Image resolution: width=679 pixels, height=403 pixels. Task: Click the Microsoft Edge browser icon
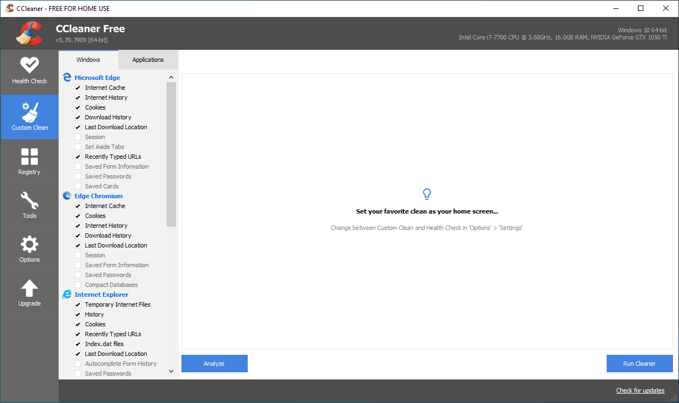click(66, 77)
